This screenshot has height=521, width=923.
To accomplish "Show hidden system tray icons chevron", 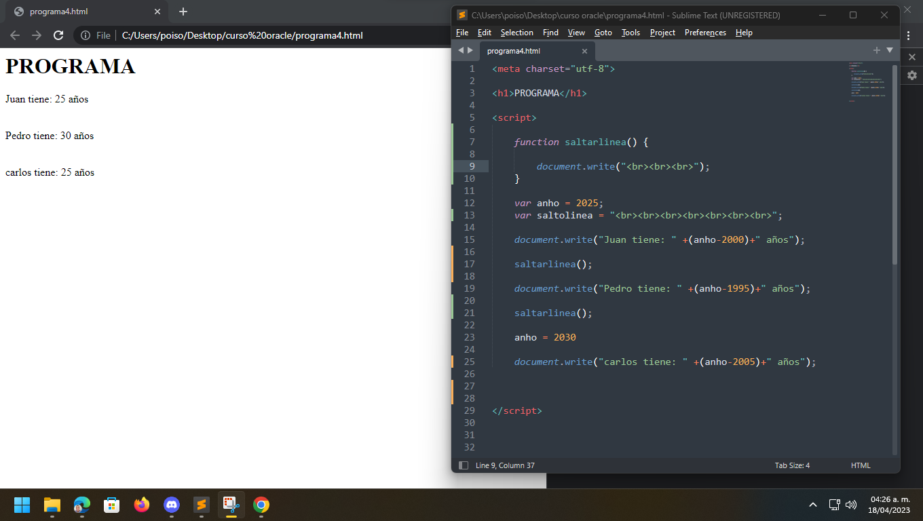I will pyautogui.click(x=813, y=505).
